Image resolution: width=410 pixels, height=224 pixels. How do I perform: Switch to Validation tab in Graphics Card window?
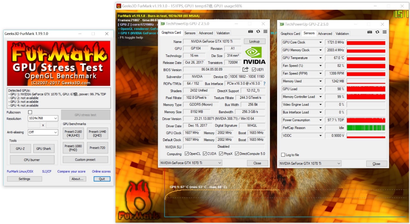(223, 33)
